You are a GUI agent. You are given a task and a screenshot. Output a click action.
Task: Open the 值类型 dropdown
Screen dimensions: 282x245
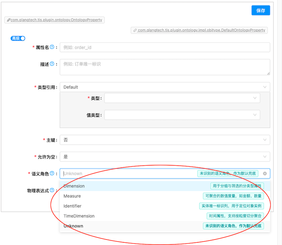point(182,115)
